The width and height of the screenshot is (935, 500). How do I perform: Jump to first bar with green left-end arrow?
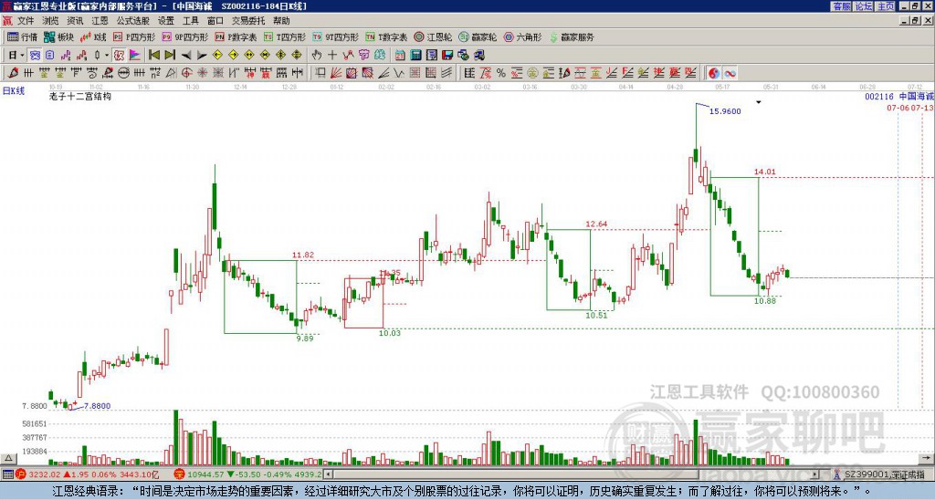point(153,55)
